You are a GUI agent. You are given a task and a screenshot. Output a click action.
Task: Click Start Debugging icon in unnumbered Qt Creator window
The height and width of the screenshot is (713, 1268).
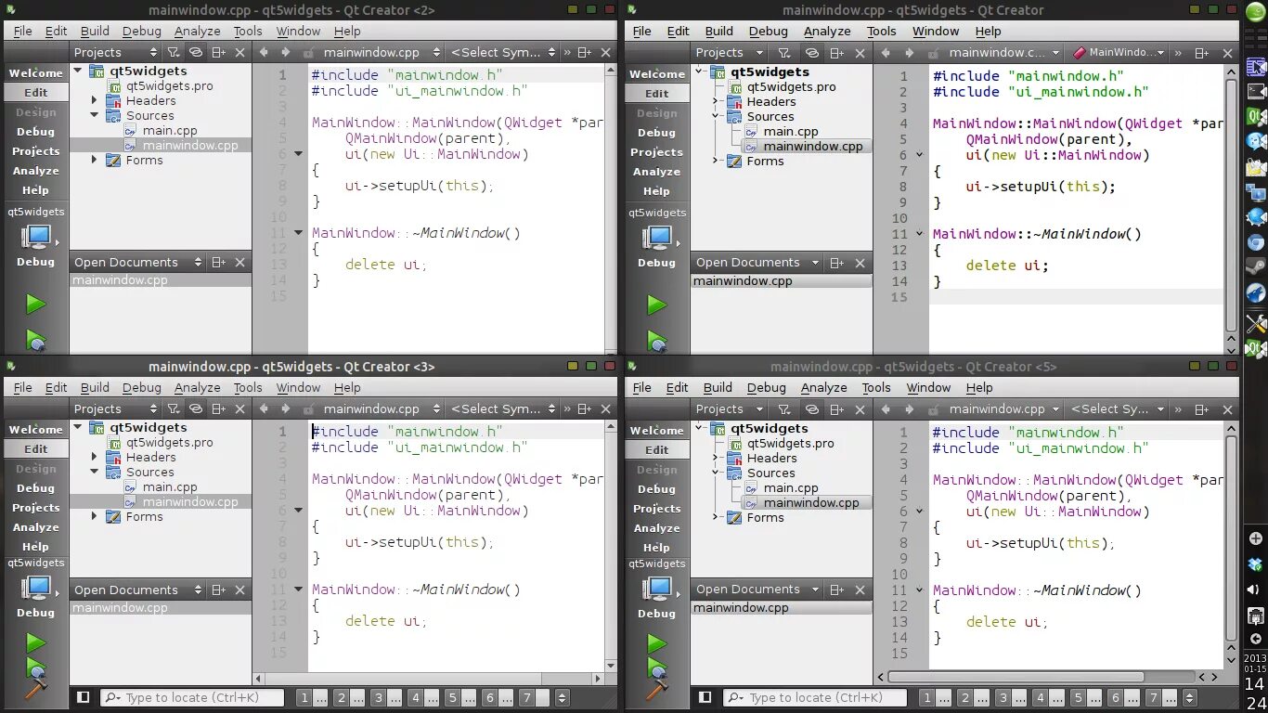pos(657,342)
